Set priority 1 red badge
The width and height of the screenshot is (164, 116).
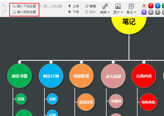click(151, 6)
